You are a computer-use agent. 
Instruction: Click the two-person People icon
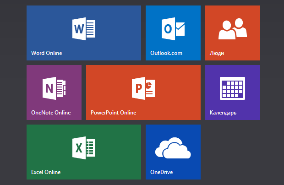(x=233, y=29)
